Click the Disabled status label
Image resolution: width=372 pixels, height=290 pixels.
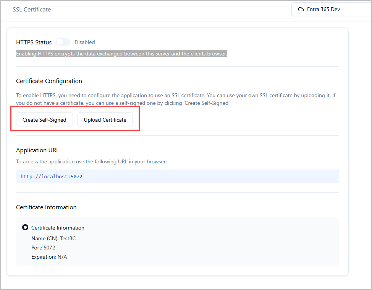tap(84, 42)
